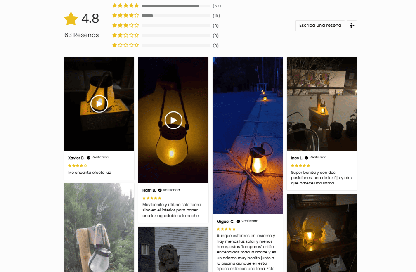Open the 63 Reseñas count link
The width and height of the screenshot is (416, 272).
(81, 35)
